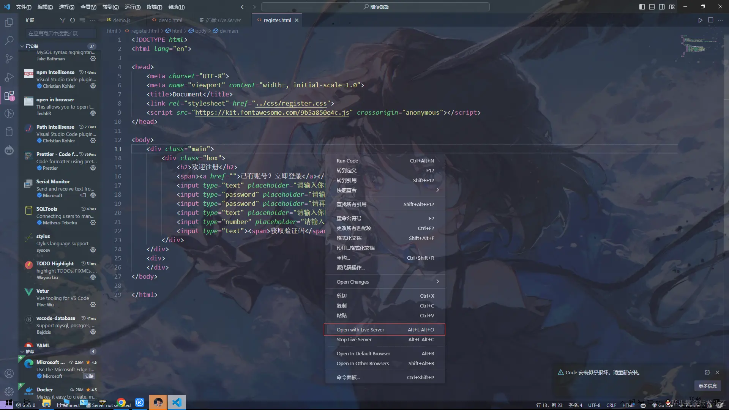Expand the Open Changes submenu

[385, 282]
